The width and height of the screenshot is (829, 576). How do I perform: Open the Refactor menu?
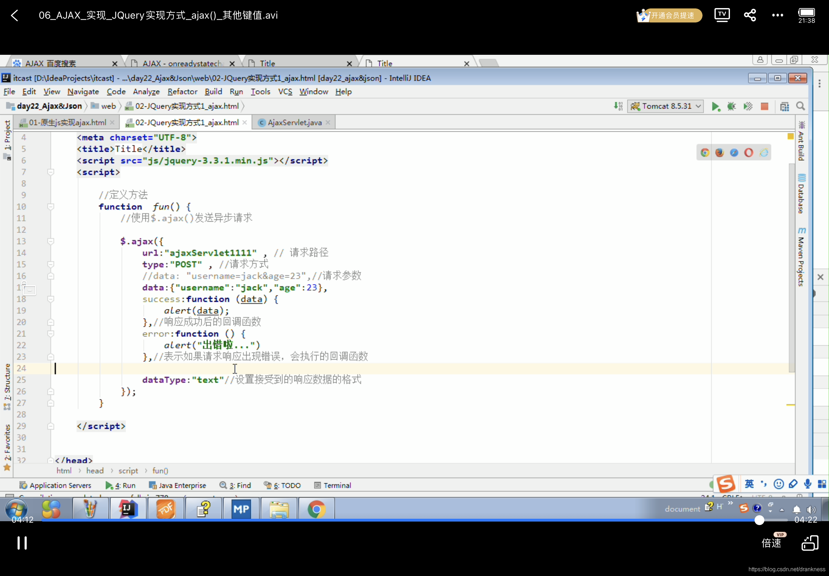pyautogui.click(x=182, y=92)
